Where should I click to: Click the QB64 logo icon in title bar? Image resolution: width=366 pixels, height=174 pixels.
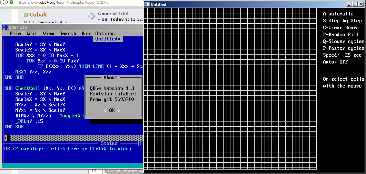point(5,27)
